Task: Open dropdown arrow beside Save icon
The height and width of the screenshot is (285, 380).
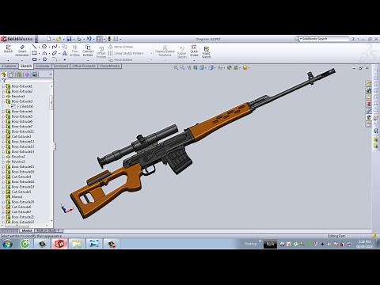Action: [74, 40]
